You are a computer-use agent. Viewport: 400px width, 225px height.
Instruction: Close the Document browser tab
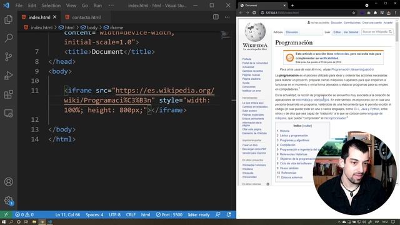[284, 5]
